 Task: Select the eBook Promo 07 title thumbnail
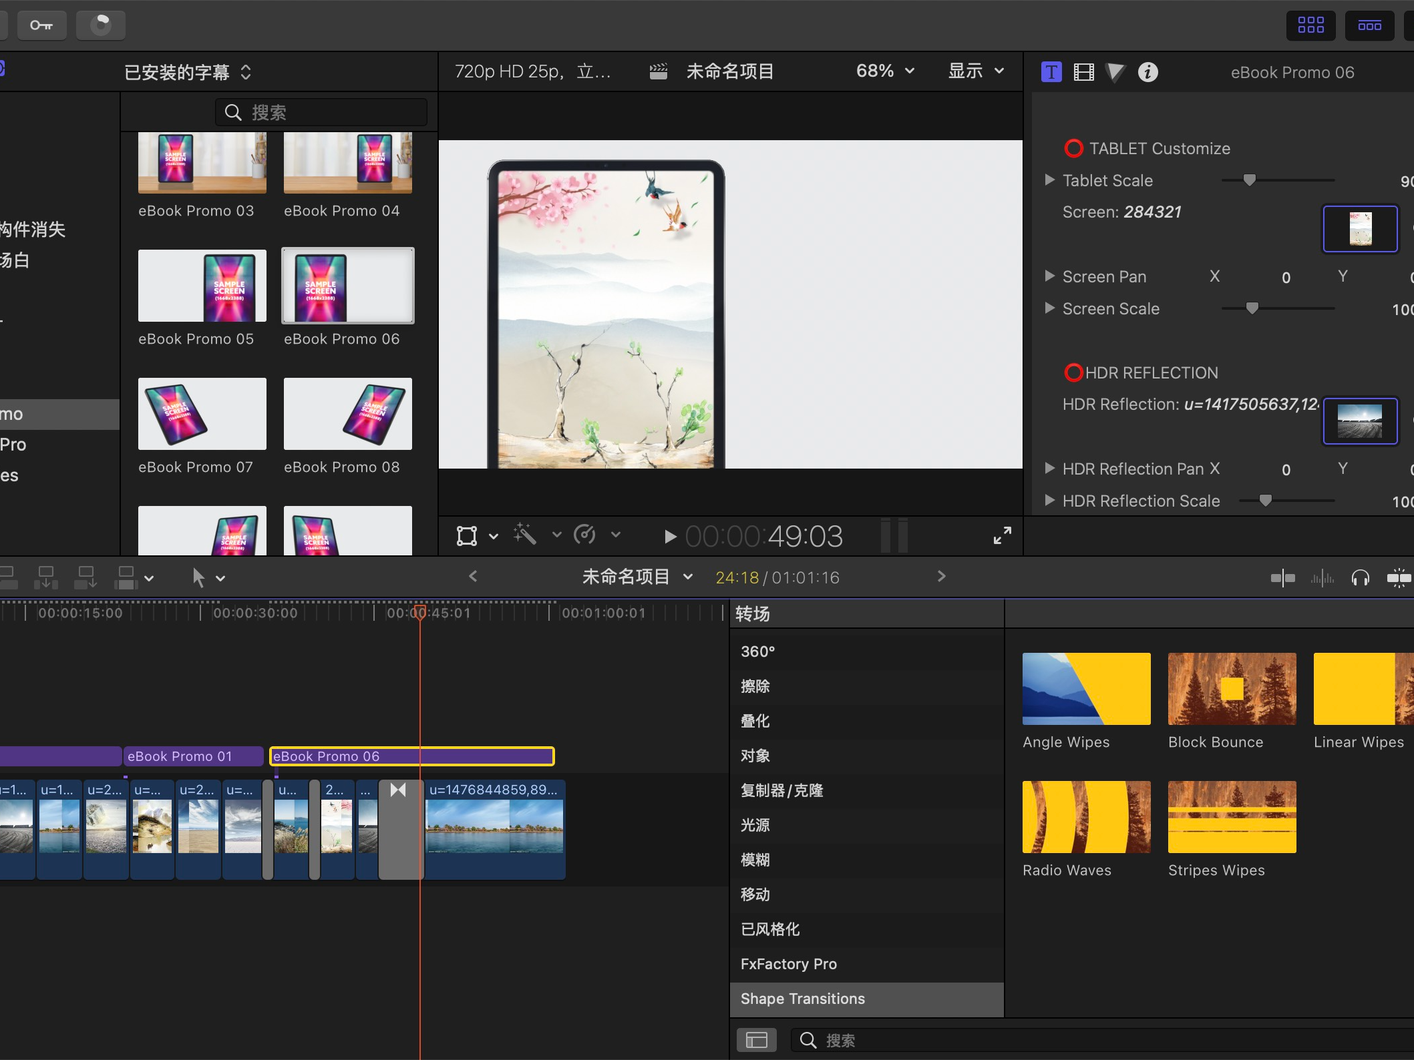(x=202, y=414)
